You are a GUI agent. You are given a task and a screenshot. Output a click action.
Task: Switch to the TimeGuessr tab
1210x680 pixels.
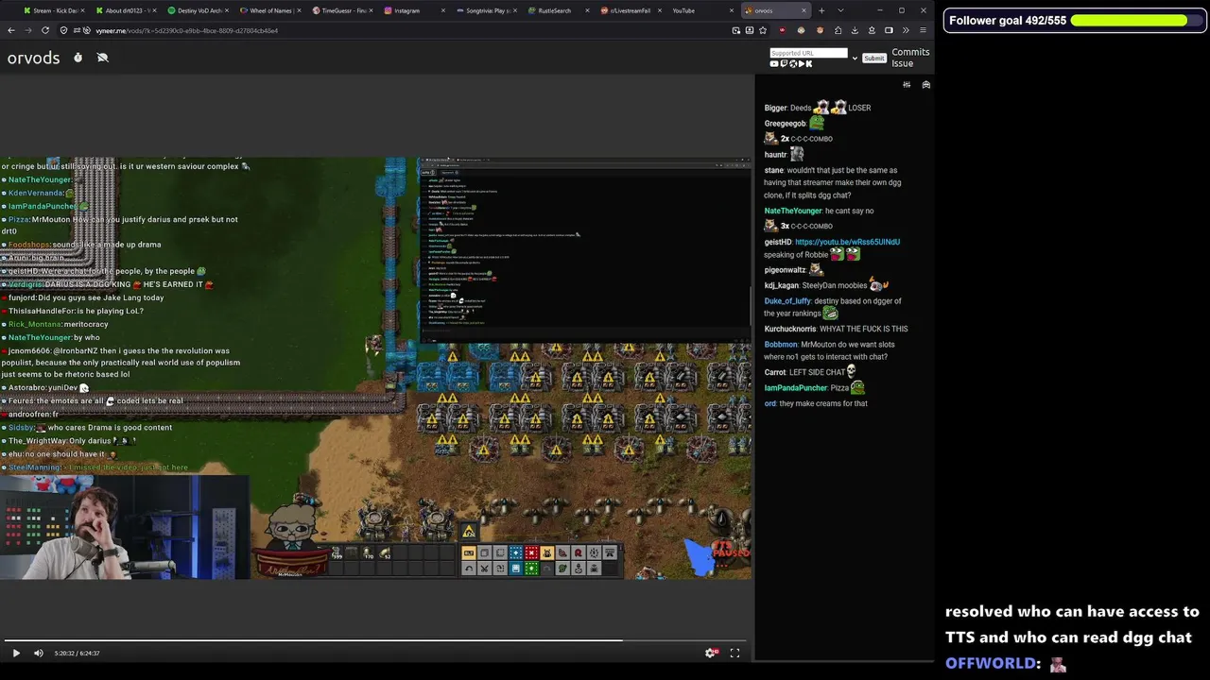point(342,10)
